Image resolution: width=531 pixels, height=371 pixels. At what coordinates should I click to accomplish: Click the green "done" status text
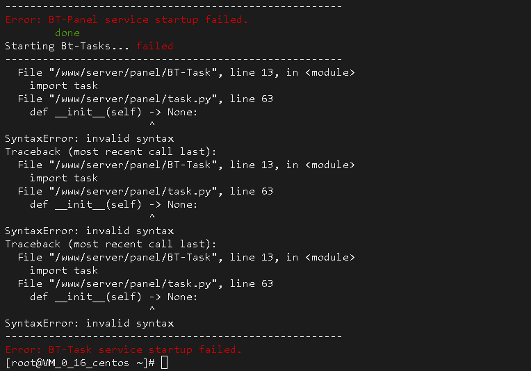tap(67, 33)
